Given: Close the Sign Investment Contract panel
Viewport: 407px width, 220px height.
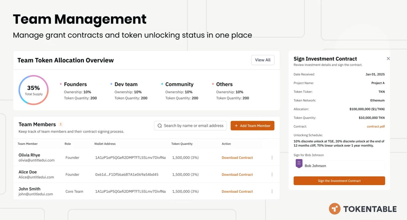Looking at the screenshot, I should tap(388, 59).
